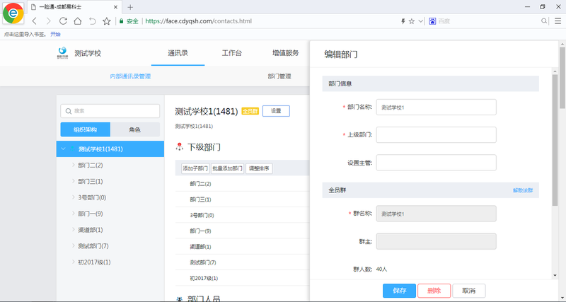Viewport: 566px width, 302px height.
Task: Expand the 初2017级(1) tree node
Action: [x=73, y=262]
